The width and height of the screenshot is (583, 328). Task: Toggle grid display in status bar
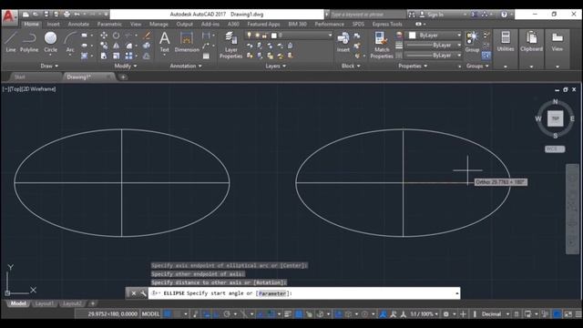168,314
